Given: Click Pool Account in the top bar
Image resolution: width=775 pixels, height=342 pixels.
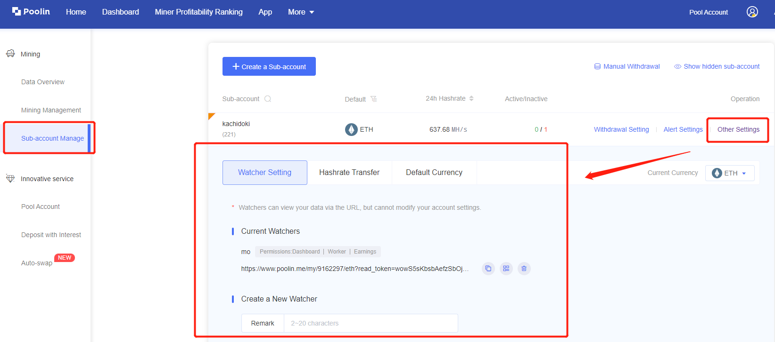Looking at the screenshot, I should [709, 12].
